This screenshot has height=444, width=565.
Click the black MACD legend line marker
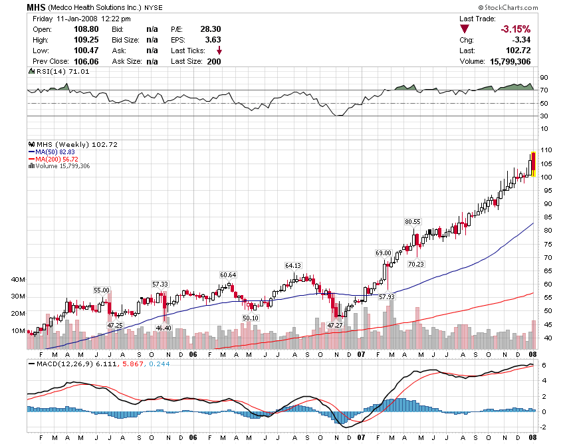tap(31, 364)
